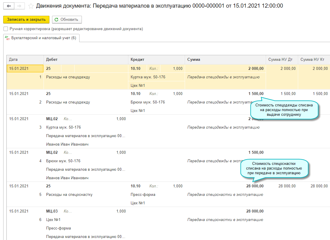The height and width of the screenshot is (240, 330).
Task: Click the forward navigation arrow
Action: point(20,6)
